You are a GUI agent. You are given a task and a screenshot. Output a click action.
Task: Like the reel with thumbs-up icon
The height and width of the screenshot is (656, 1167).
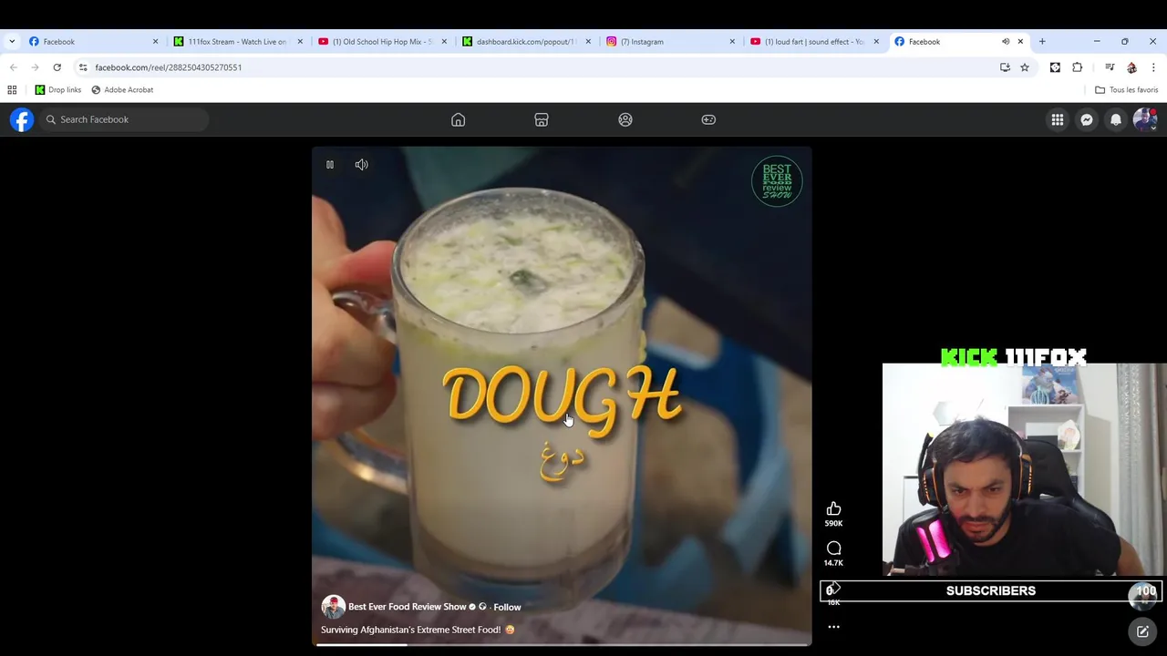[x=833, y=509]
